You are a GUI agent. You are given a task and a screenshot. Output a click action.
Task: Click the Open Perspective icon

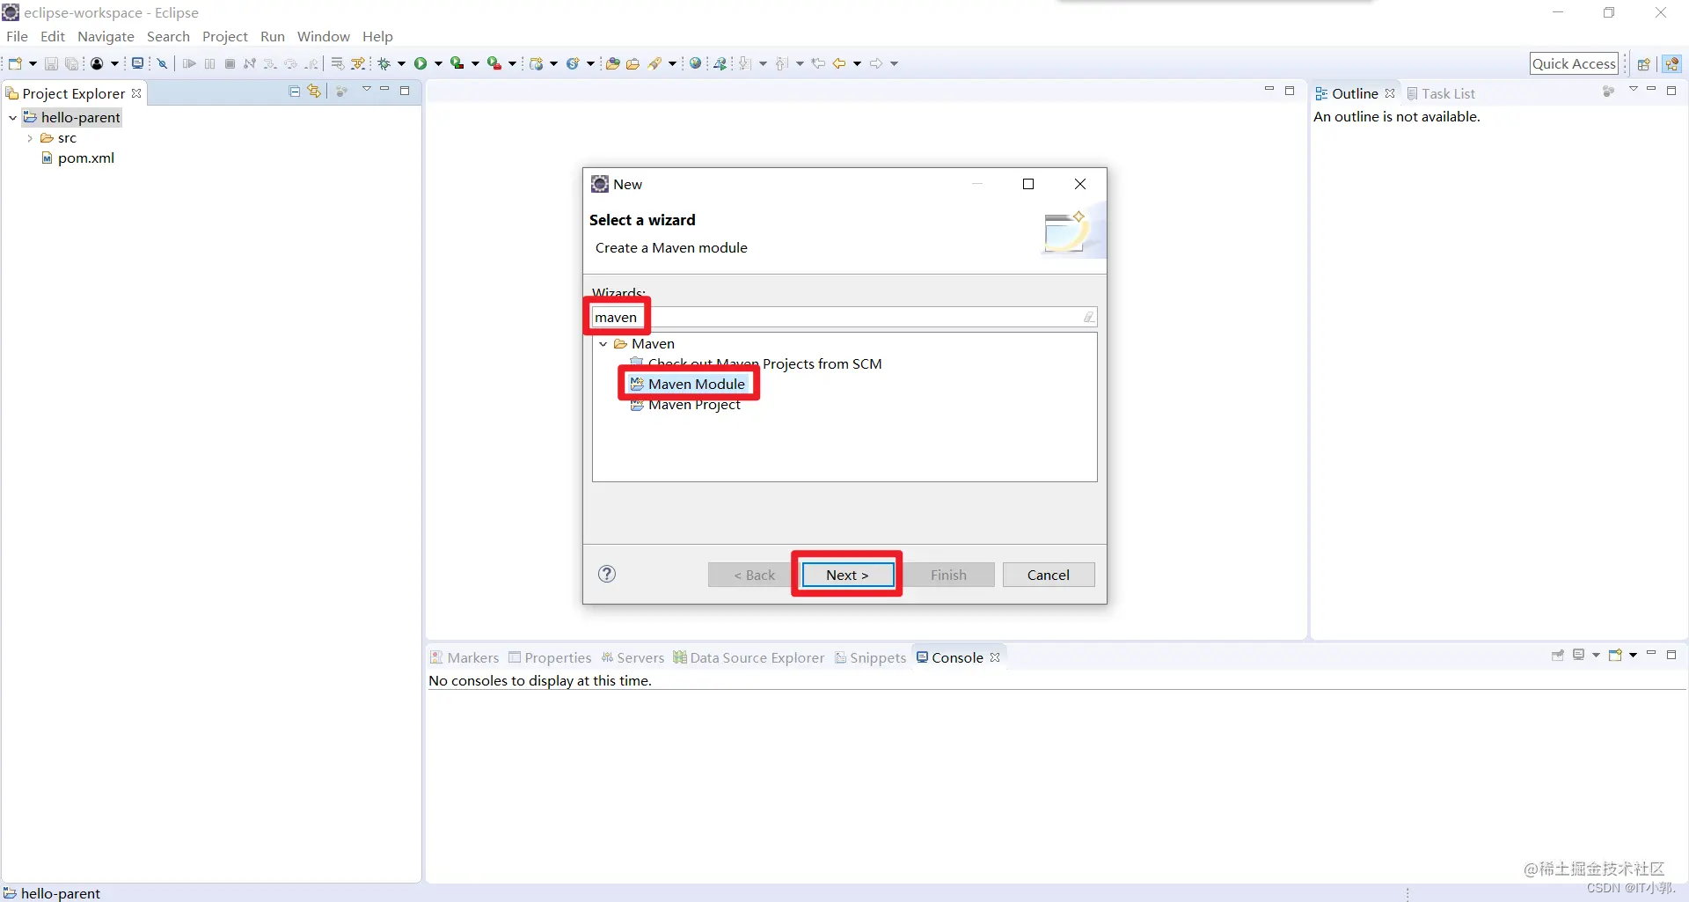point(1643,63)
